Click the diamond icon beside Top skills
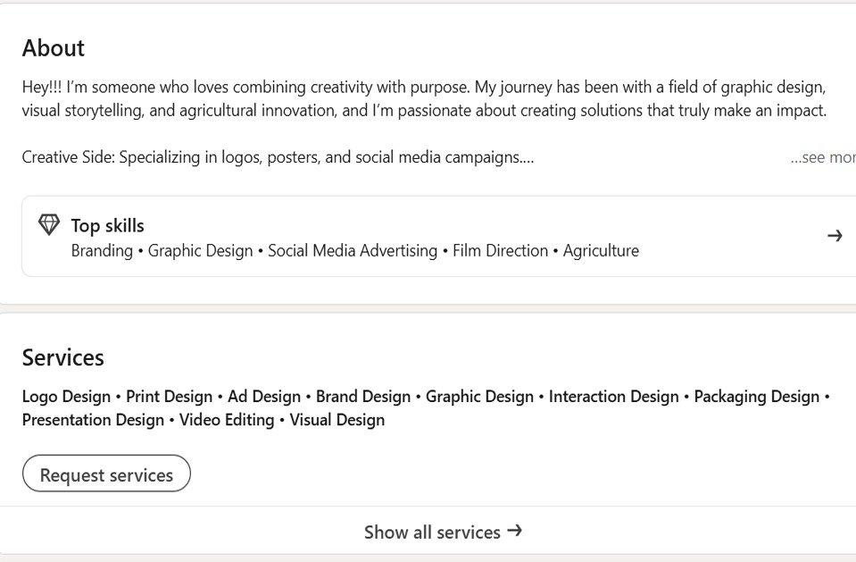Image resolution: width=856 pixels, height=562 pixels. pos(49,225)
